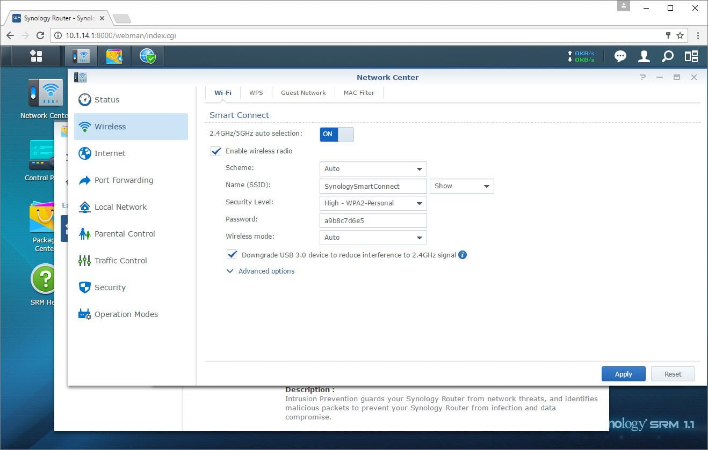Click the SRM search magnifier icon

pyautogui.click(x=667, y=56)
